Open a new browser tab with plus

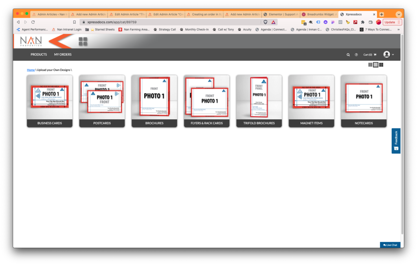point(382,14)
